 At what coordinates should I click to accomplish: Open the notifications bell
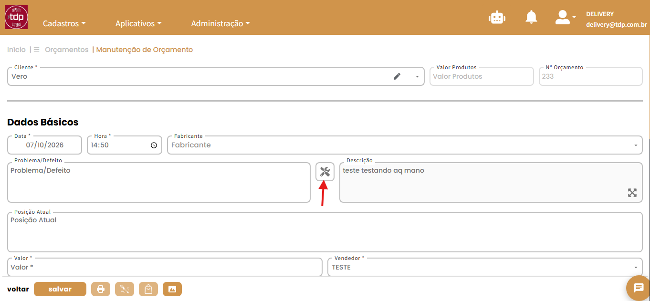pos(531,17)
